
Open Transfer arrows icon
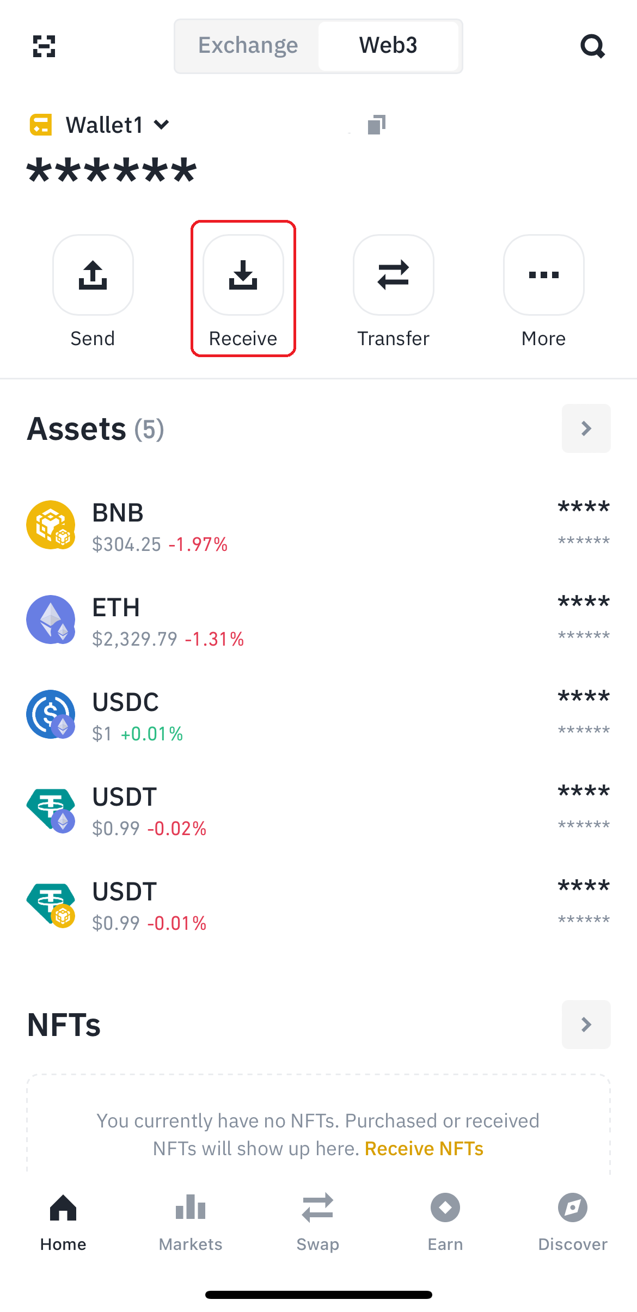point(394,275)
